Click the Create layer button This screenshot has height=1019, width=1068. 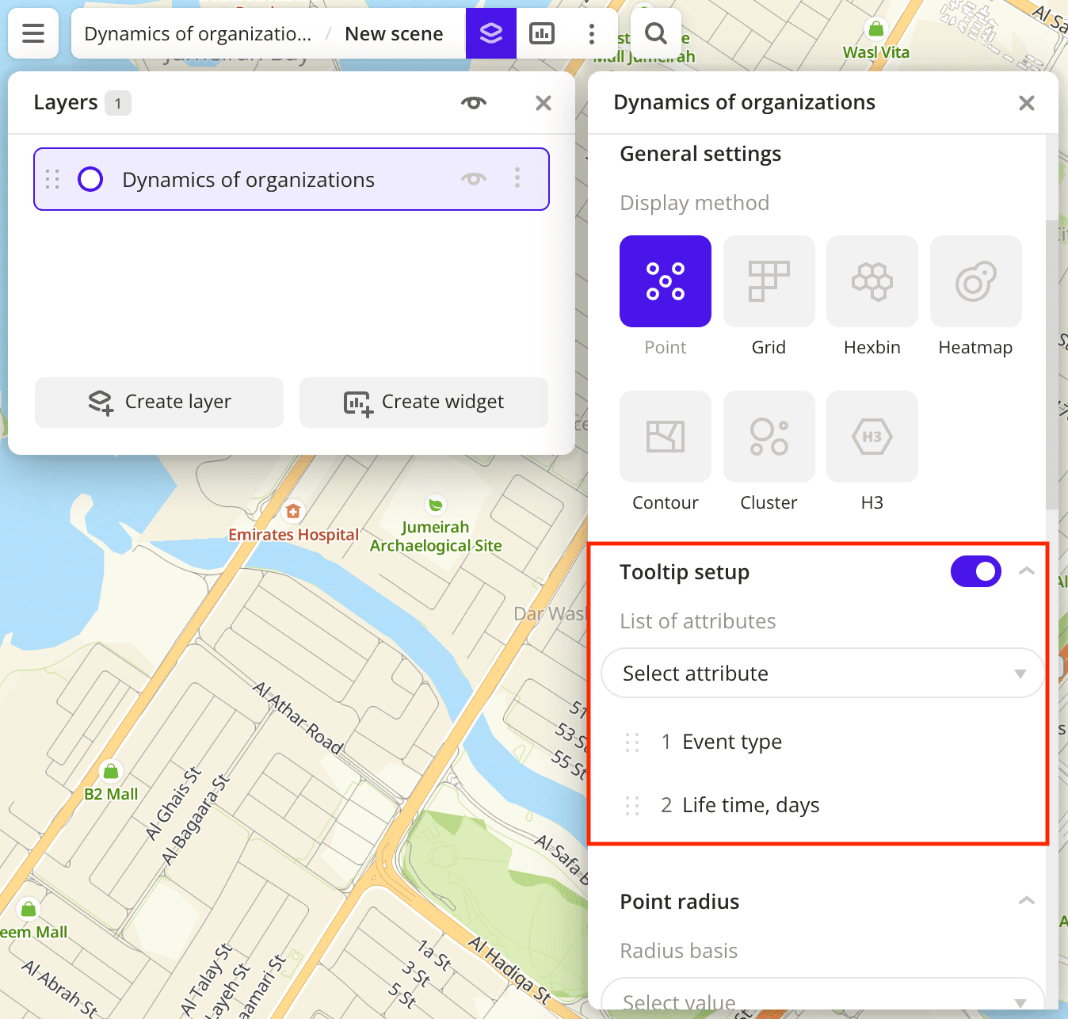(159, 403)
